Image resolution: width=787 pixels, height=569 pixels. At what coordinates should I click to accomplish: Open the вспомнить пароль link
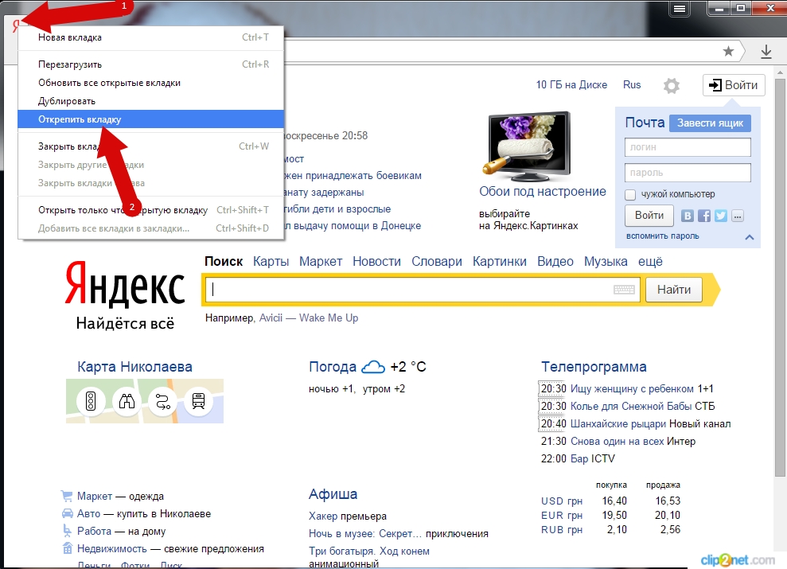[x=662, y=236]
